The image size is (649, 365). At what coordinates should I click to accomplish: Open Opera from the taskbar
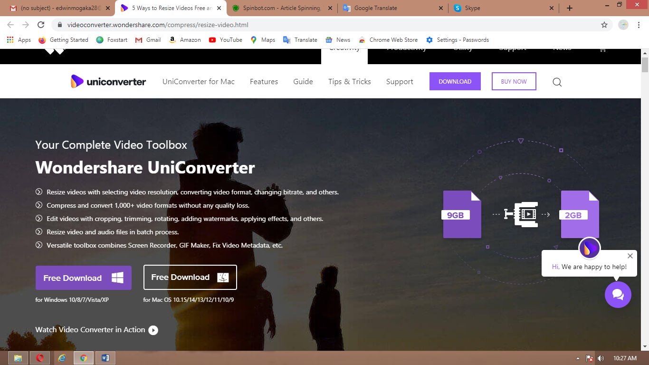[x=40, y=358]
